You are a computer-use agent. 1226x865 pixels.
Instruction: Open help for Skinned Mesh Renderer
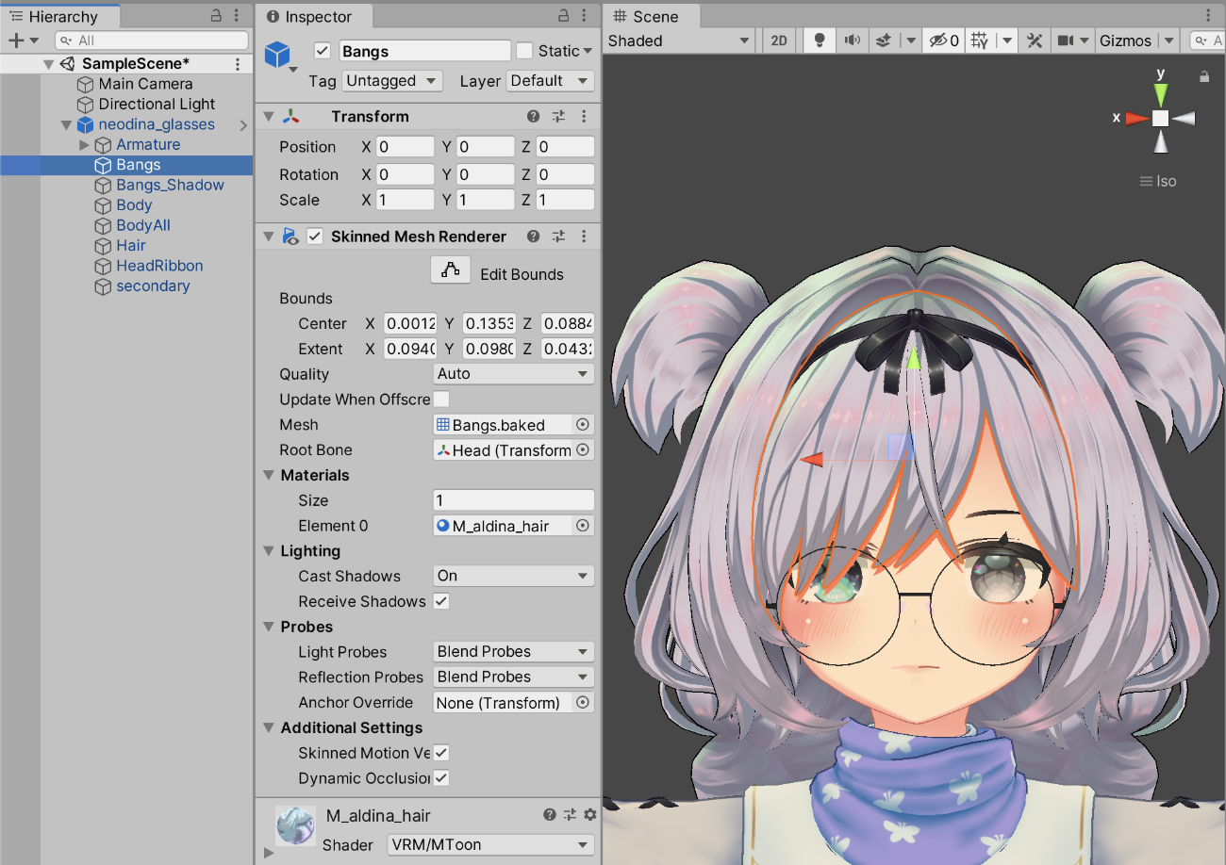pyautogui.click(x=534, y=237)
